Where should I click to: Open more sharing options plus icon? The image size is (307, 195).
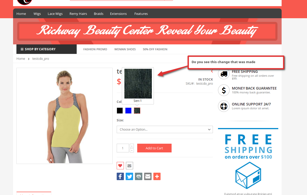(x=157, y=177)
